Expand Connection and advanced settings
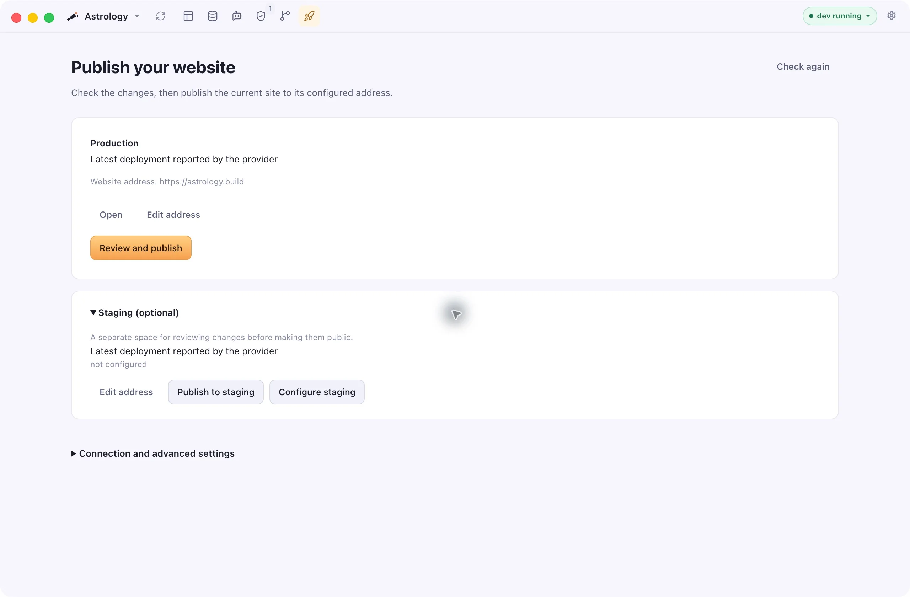 point(153,453)
